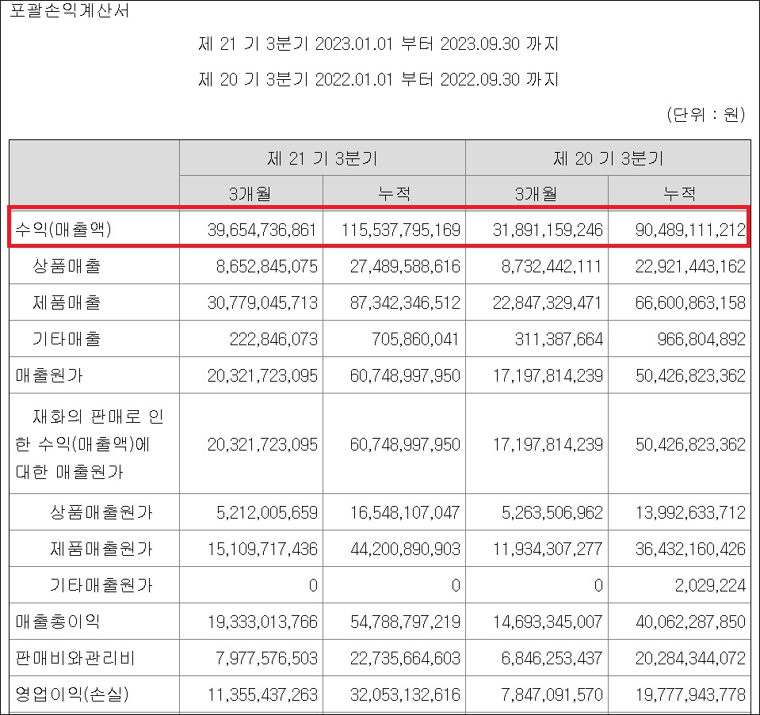This screenshot has height=715, width=760.
Task: Select the 매출원가 row label
Action: pos(49,375)
